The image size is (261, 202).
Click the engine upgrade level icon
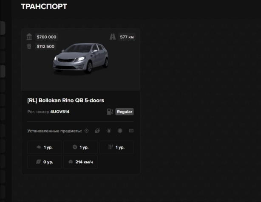39,147
